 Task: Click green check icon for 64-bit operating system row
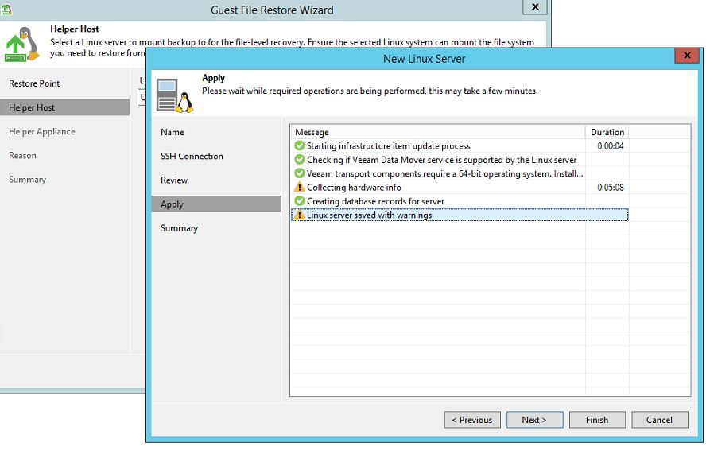point(299,173)
